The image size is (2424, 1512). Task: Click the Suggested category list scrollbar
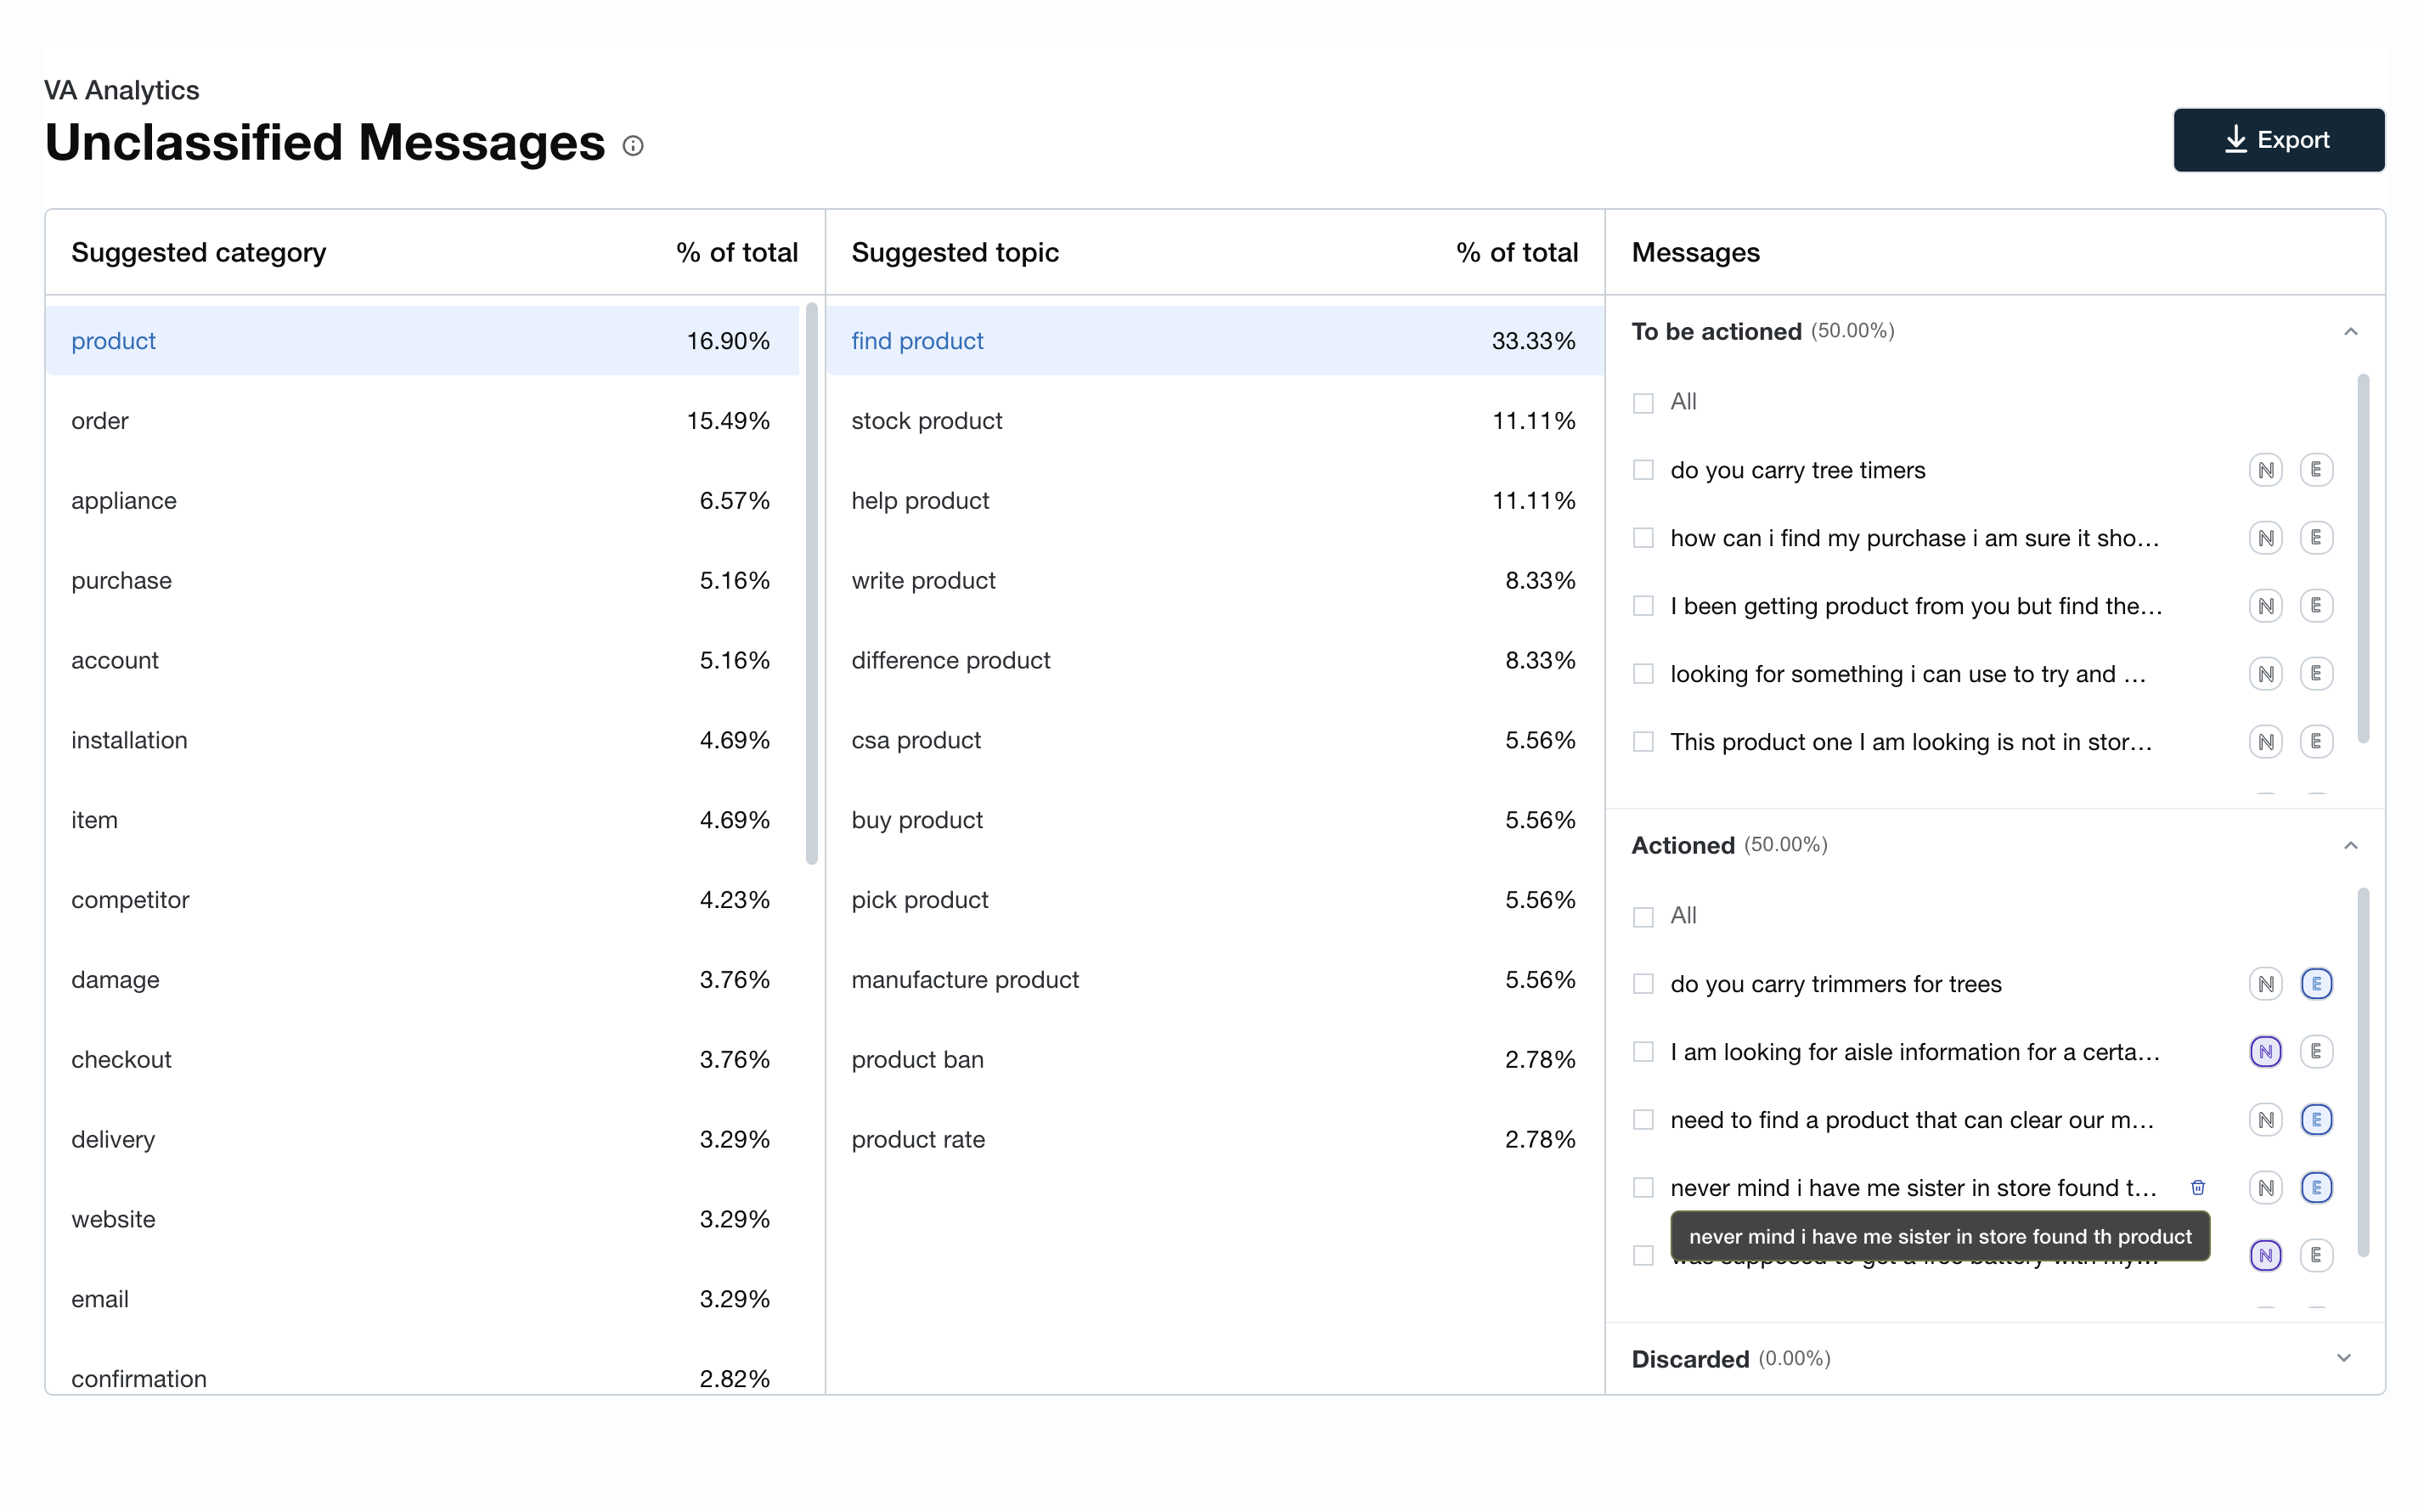click(810, 583)
